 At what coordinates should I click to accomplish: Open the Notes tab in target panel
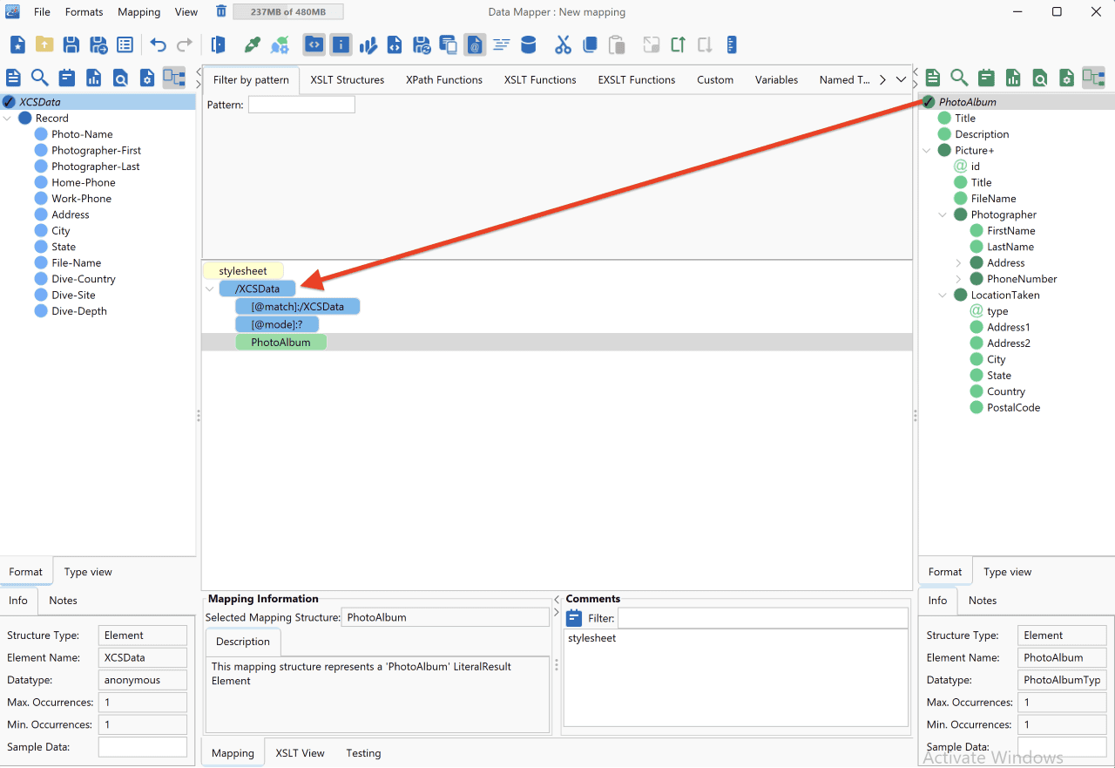coord(983,601)
